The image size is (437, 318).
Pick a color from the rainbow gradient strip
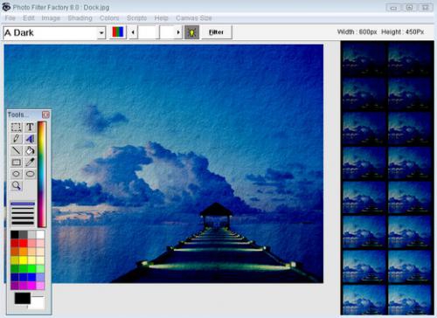41,174
